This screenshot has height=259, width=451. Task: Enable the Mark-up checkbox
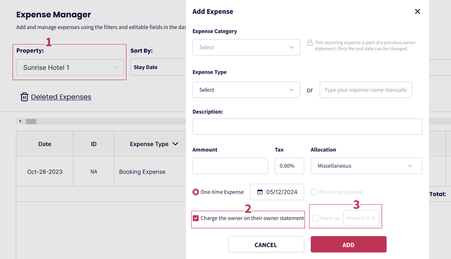[x=316, y=218]
